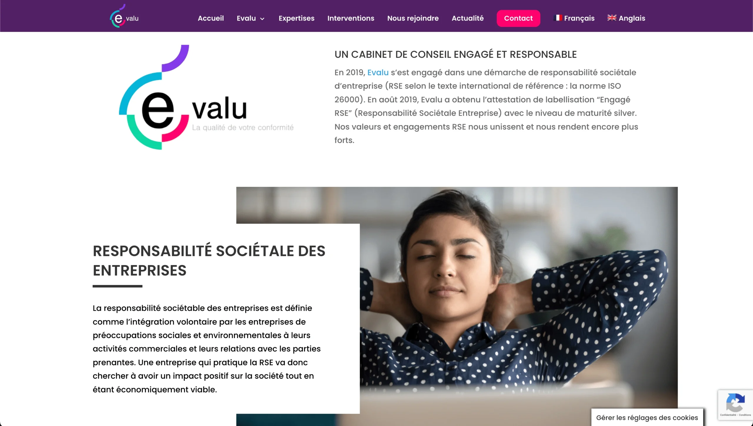Image resolution: width=753 pixels, height=426 pixels.
Task: Click the Responsabilité Sociétale des Entreprises heading
Action: tap(209, 260)
